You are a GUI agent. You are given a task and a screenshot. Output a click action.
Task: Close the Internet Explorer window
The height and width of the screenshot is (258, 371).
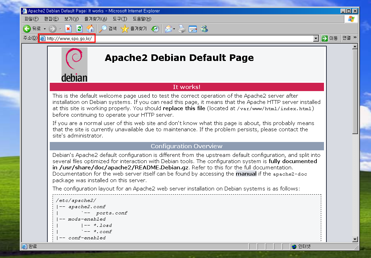click(355, 11)
